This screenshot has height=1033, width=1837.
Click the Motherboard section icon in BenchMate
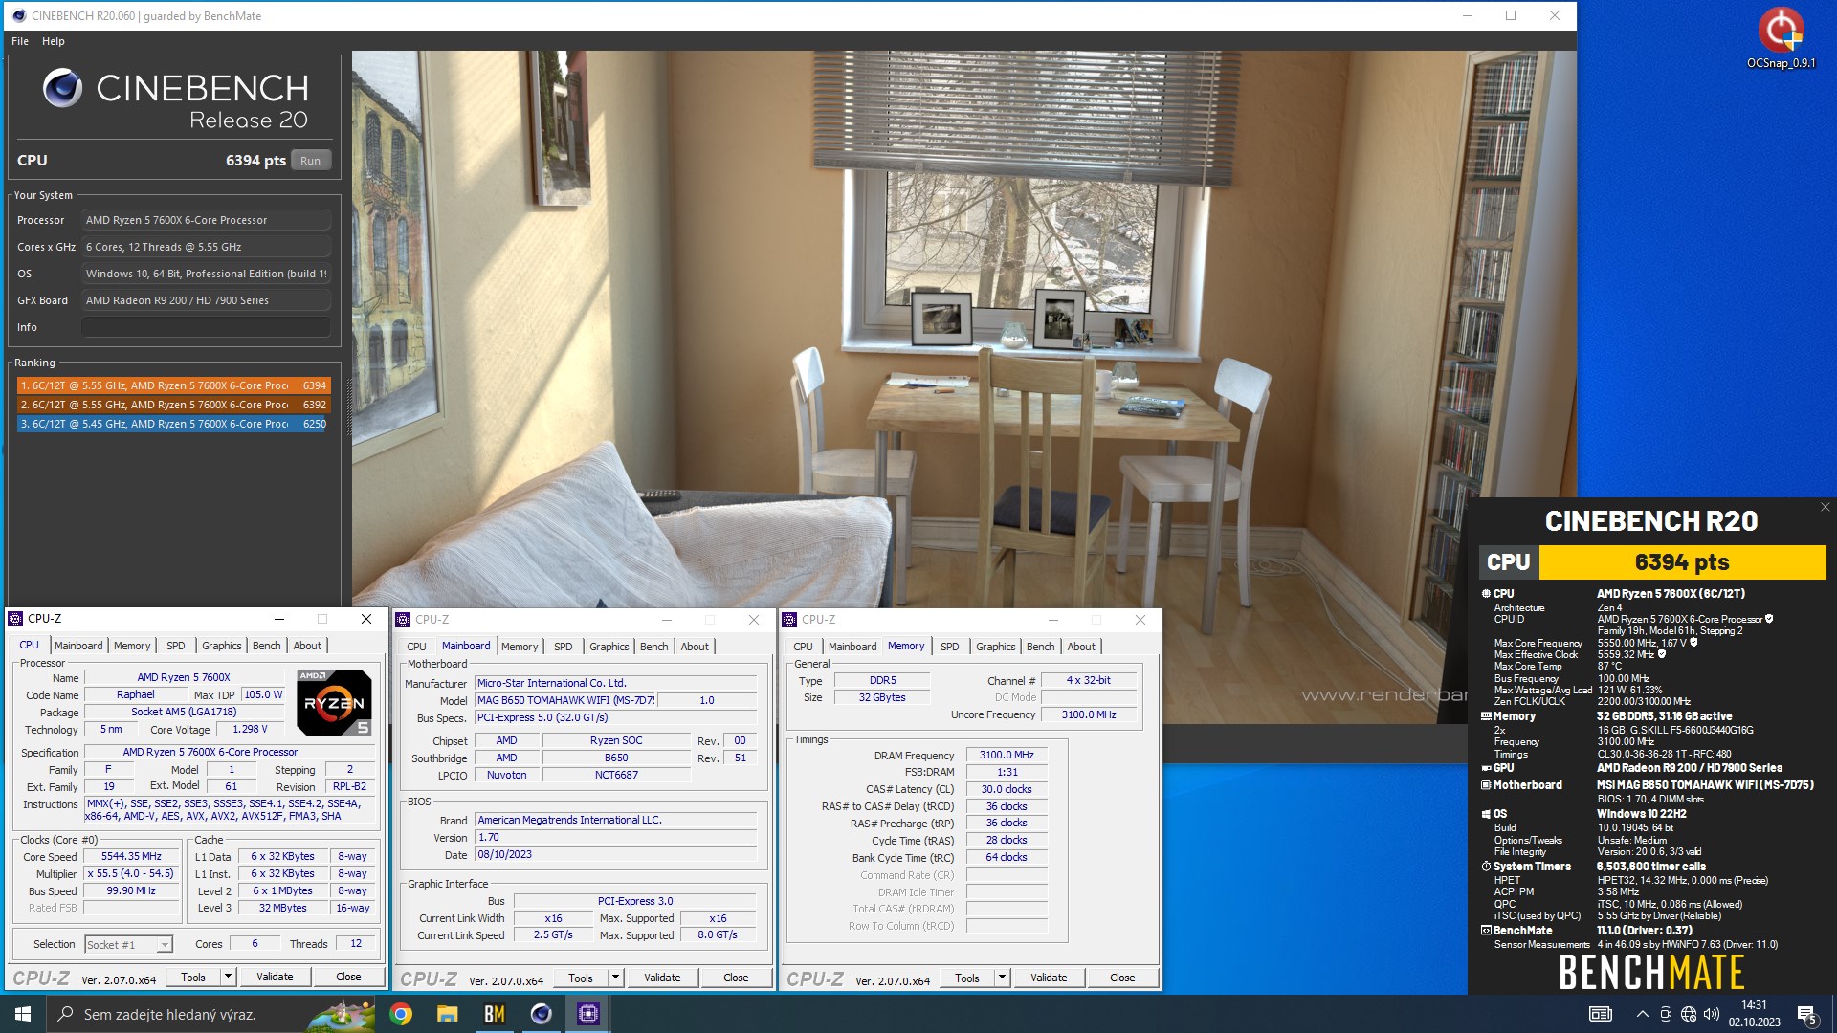tap(1486, 785)
